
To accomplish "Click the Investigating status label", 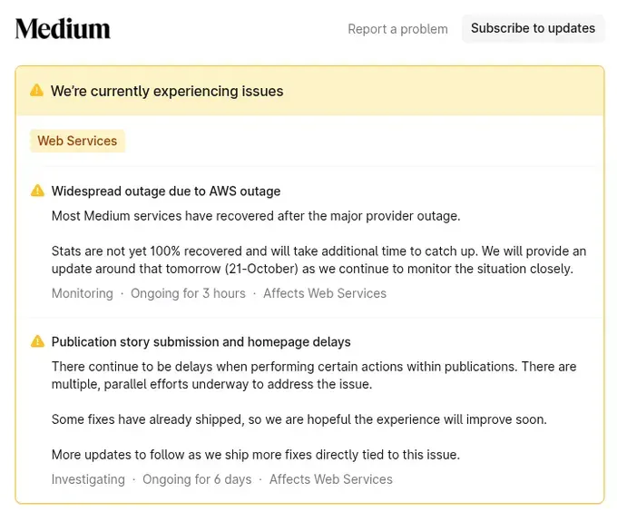I will (x=88, y=479).
